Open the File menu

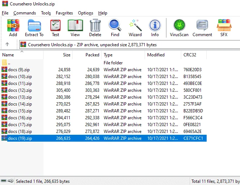(5, 13)
